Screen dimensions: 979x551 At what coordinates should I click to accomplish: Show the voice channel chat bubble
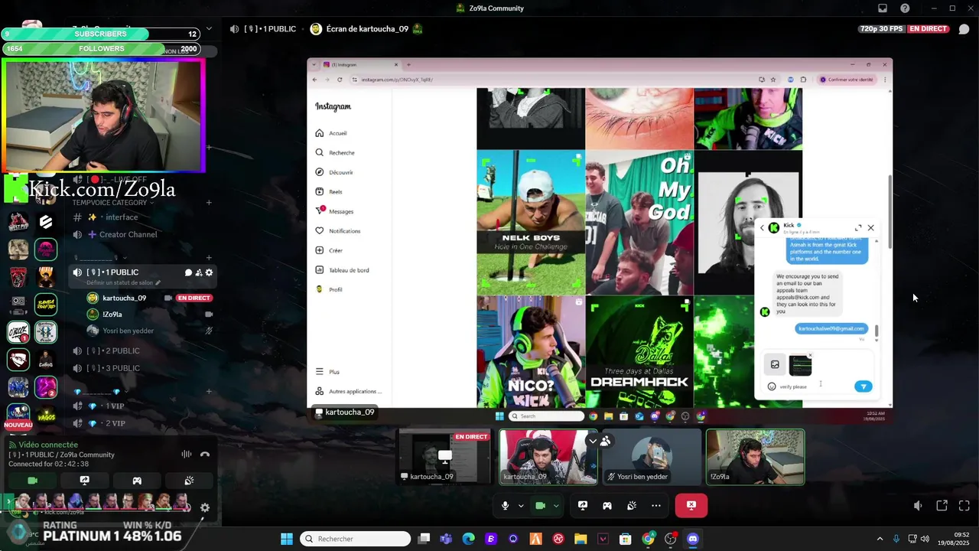(x=964, y=29)
